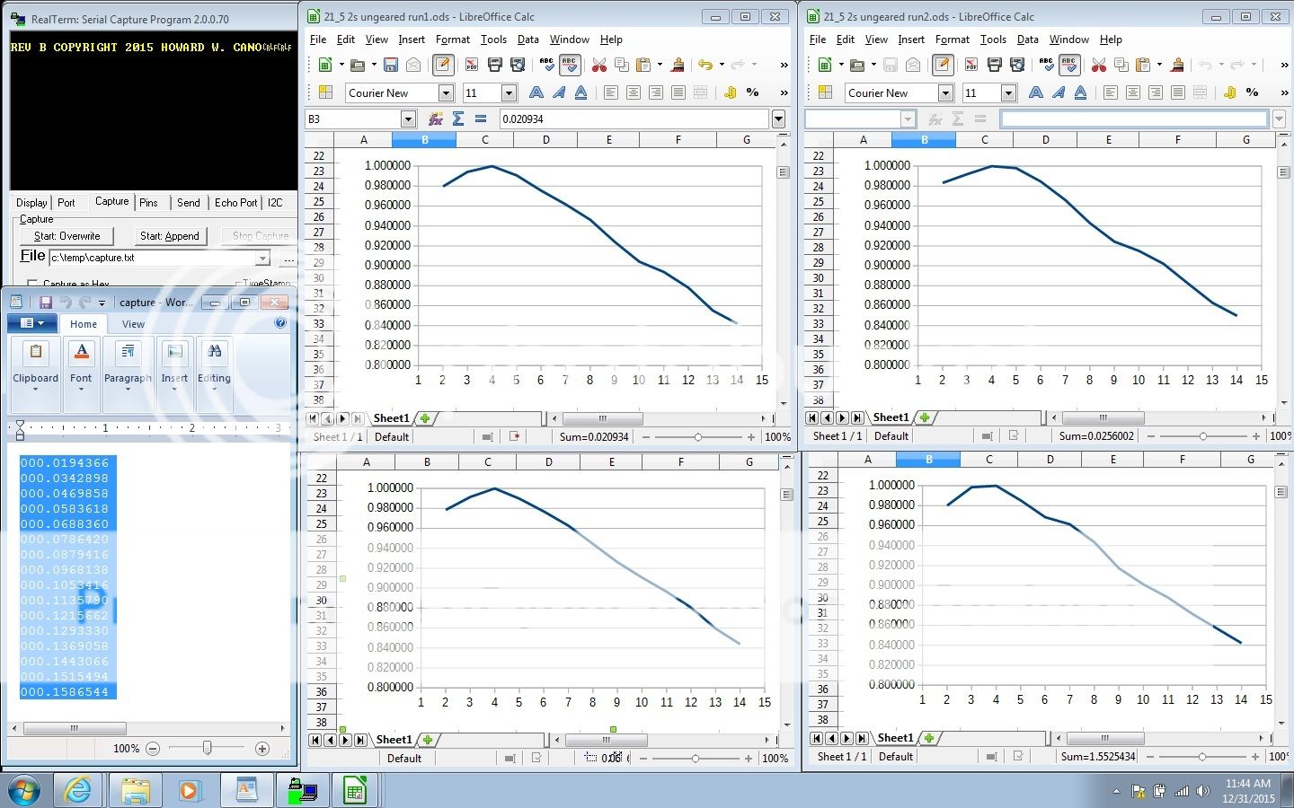Click Start: Overwrite button in RealTerm
1294x808 pixels.
coord(66,236)
